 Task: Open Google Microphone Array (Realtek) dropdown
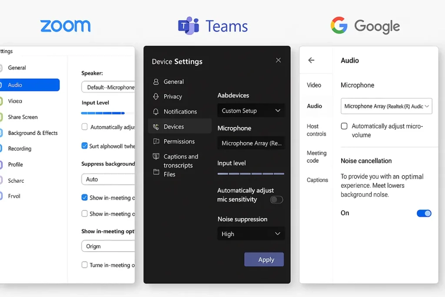click(x=386, y=106)
